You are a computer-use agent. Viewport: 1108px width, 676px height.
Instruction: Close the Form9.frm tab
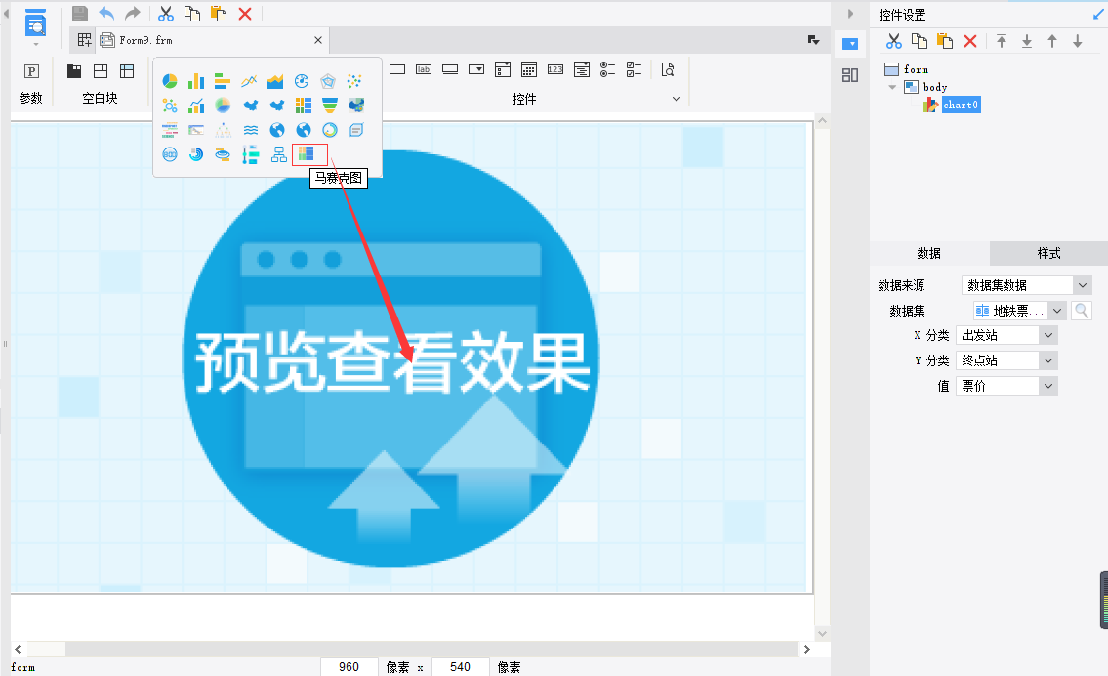pyautogui.click(x=318, y=40)
